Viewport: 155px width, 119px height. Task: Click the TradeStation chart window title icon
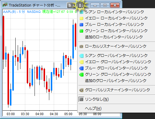(x=5, y=5)
